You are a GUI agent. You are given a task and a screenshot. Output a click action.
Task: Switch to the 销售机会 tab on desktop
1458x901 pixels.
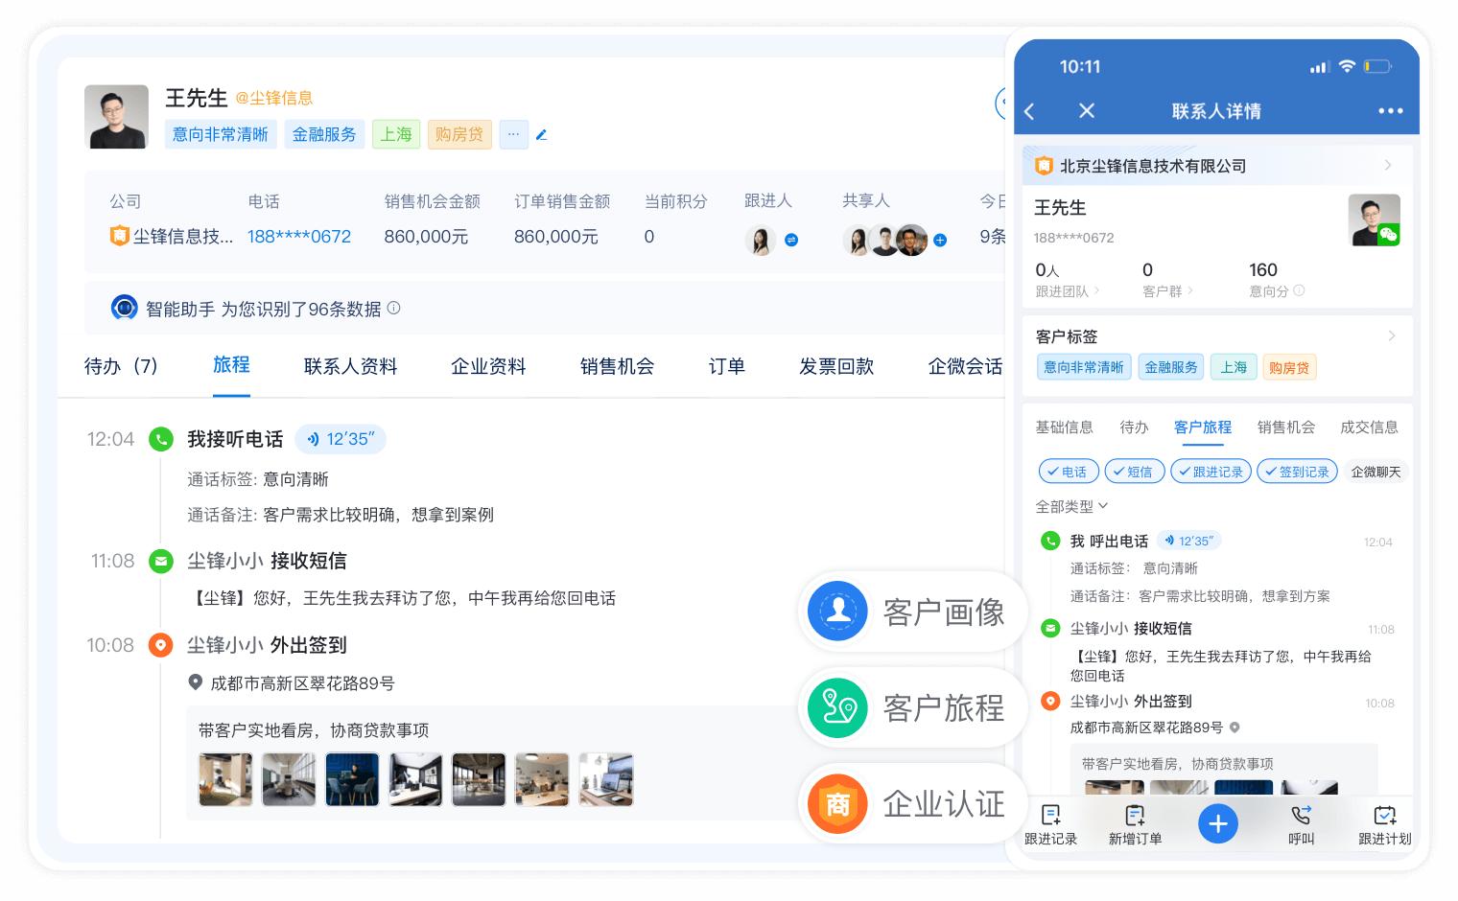pos(617,366)
